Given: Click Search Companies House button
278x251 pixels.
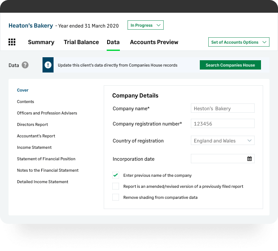Looking at the screenshot, I should pyautogui.click(x=230, y=65).
